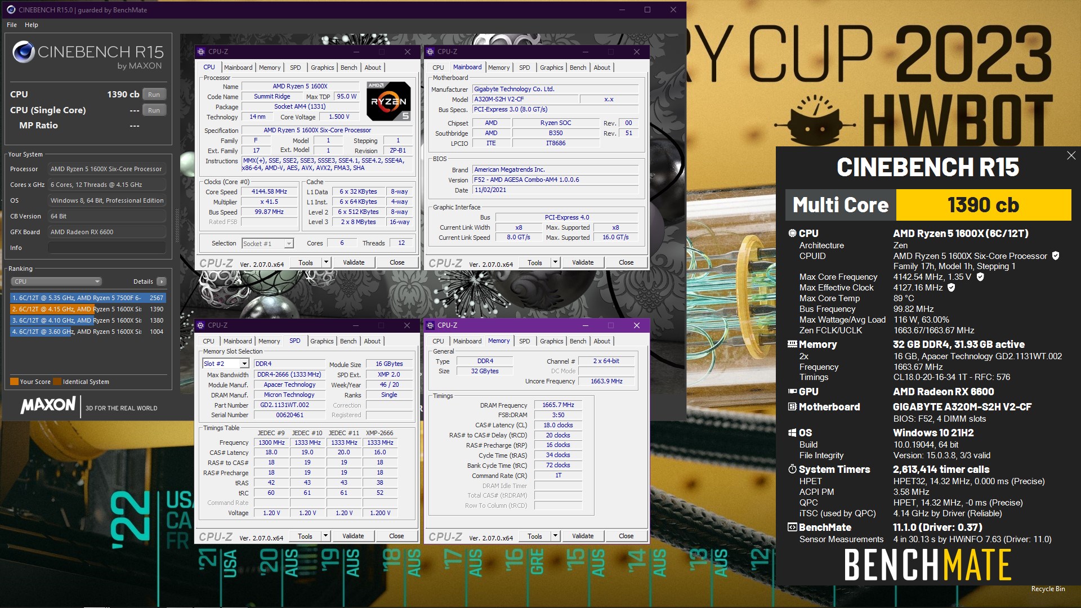Click the Ryzen 5 processor logo in CPU-Z
Screen dimensions: 1081x608
[388, 101]
